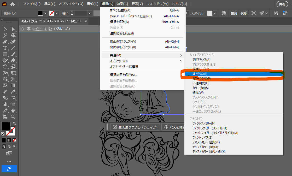Screen dimensions: 292x176
Task: Open the fill color dropdown arrow
Action: tap(45, 13)
